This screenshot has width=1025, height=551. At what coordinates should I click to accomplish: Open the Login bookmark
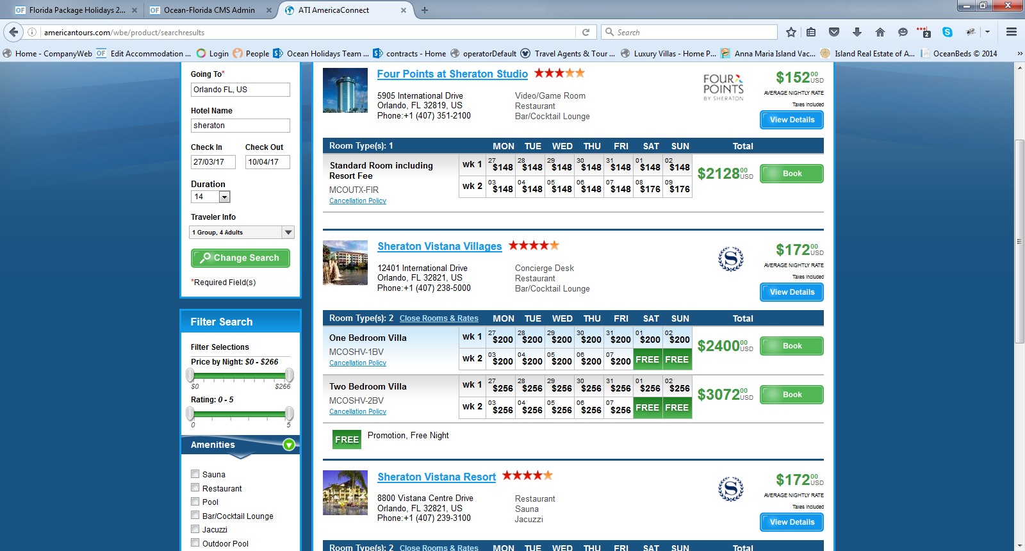pyautogui.click(x=213, y=54)
